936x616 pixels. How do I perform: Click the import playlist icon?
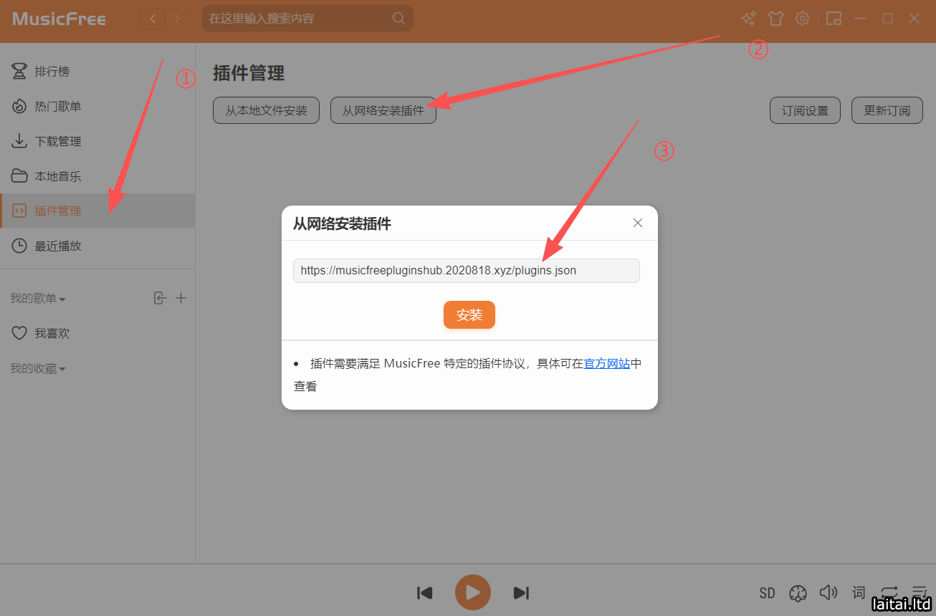160,298
